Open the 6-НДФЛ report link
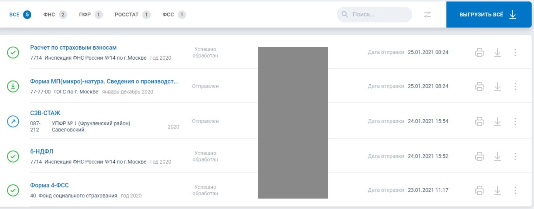 [x=42, y=151]
